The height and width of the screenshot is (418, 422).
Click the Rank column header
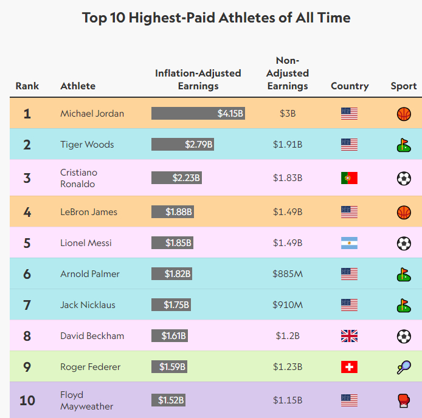(x=27, y=86)
